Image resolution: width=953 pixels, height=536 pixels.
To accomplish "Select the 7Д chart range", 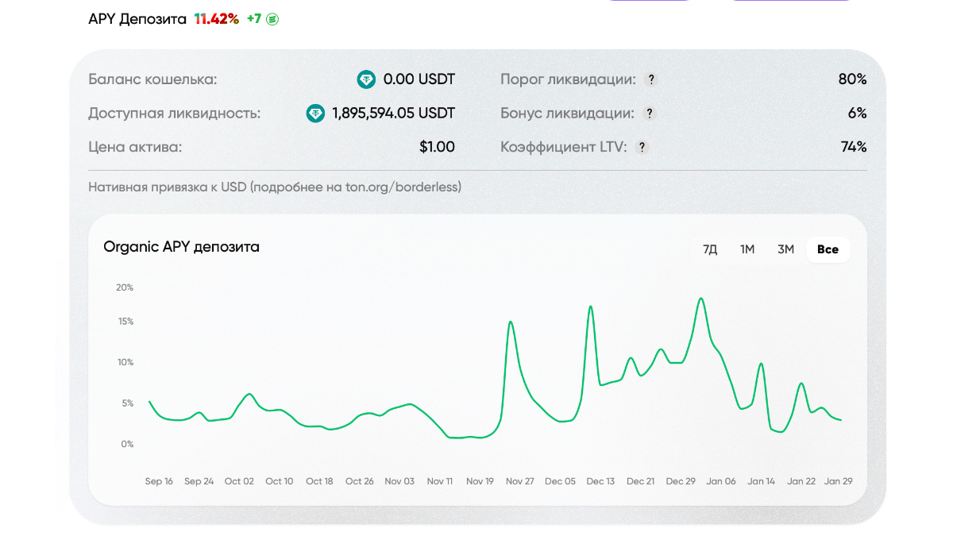I will pos(710,249).
